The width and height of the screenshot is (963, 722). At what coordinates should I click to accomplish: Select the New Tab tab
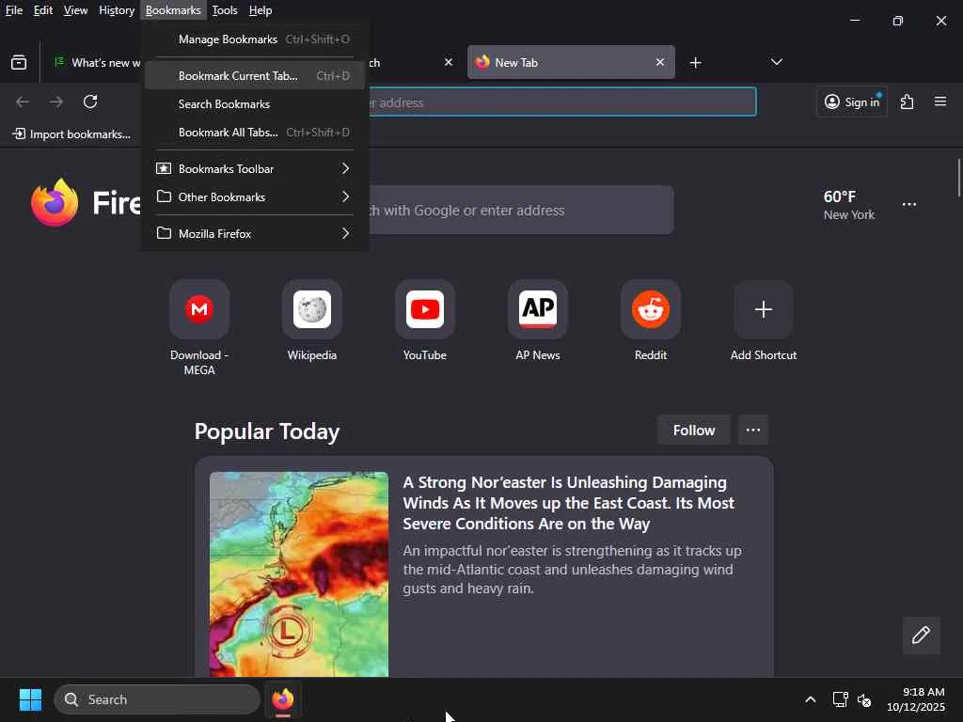click(571, 62)
